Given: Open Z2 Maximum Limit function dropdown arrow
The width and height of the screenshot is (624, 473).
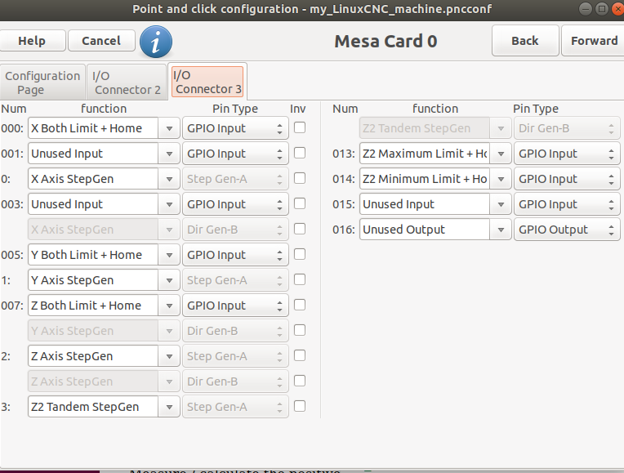Looking at the screenshot, I should pos(501,154).
